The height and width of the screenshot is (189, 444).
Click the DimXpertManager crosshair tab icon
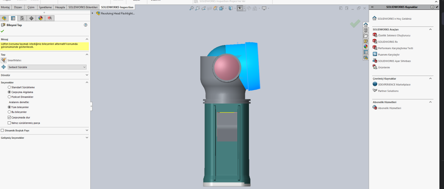pos(31,18)
